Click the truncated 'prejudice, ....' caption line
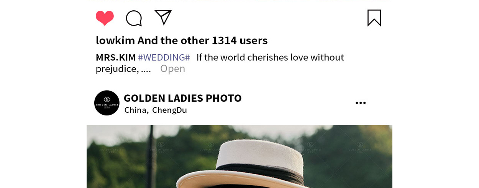479x188 pixels. click(123, 69)
